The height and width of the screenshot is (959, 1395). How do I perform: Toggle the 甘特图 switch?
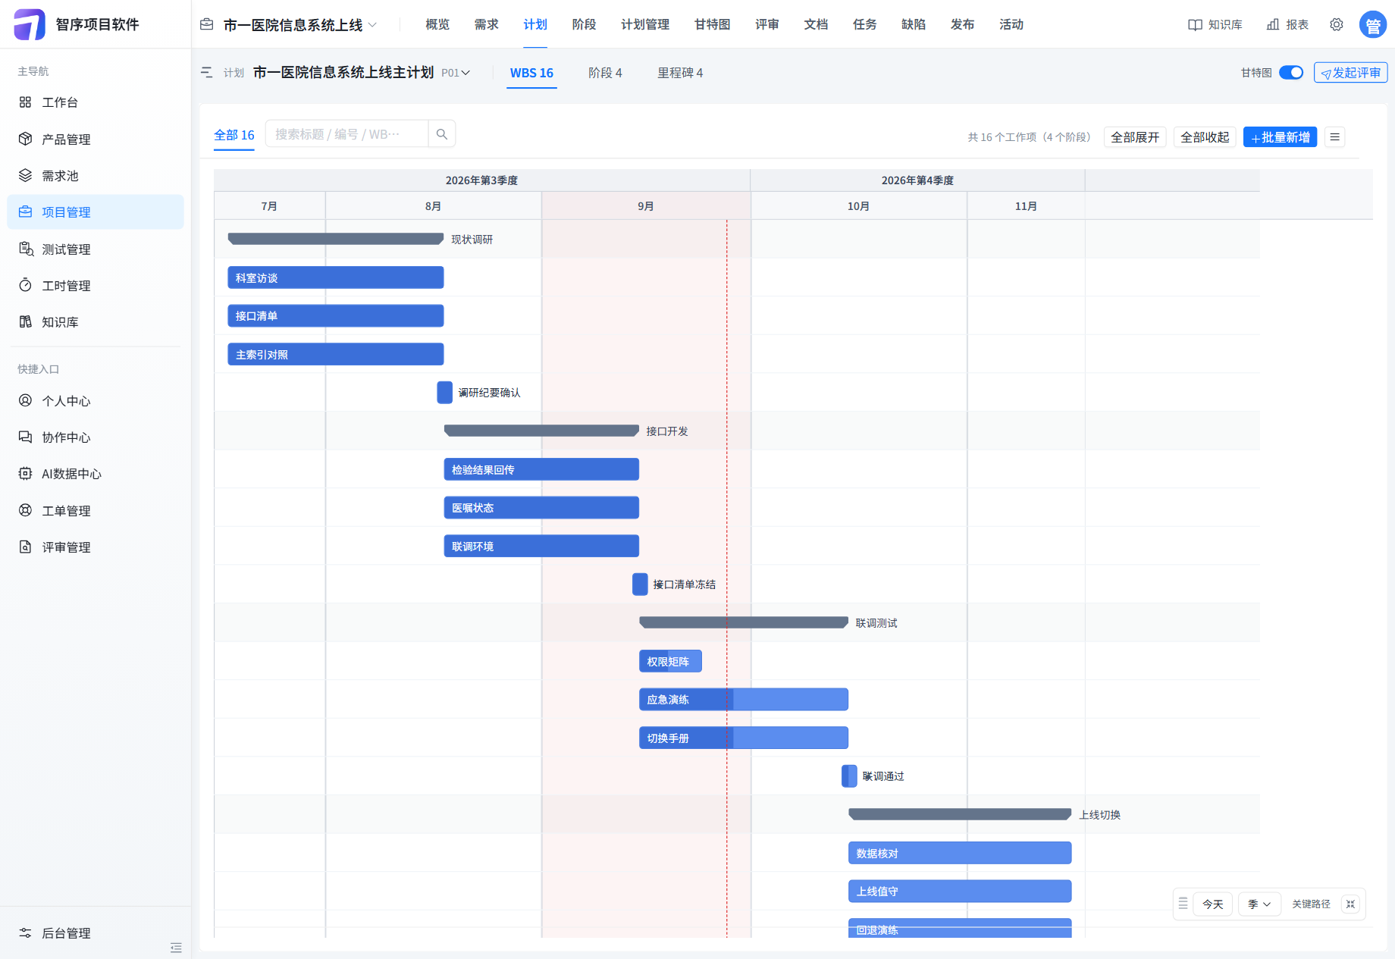tap(1291, 72)
